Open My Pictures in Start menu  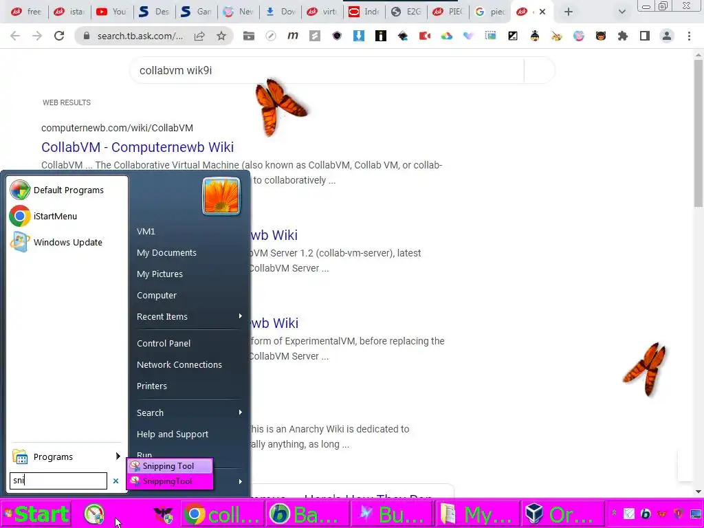[x=159, y=274]
